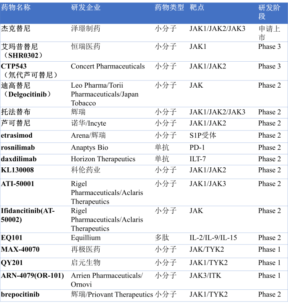The image size is (288, 303).
Task: Click the Arrien Pharmaceuticals/Ornovi cell
Action: tap(107, 280)
